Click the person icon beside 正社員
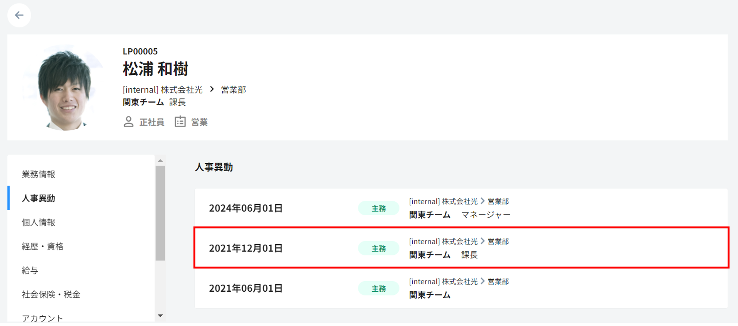The width and height of the screenshot is (738, 326). point(128,122)
